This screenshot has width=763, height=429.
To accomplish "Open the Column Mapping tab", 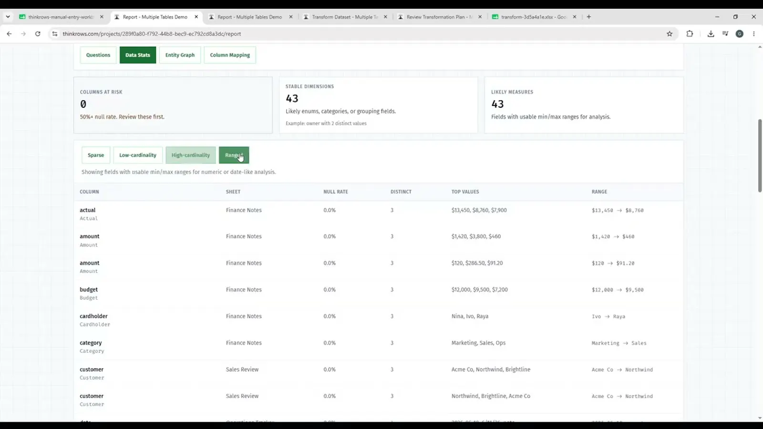I will tap(230, 55).
